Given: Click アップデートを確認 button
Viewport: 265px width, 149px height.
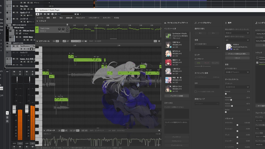Looking at the screenshot, I should tap(177, 96).
